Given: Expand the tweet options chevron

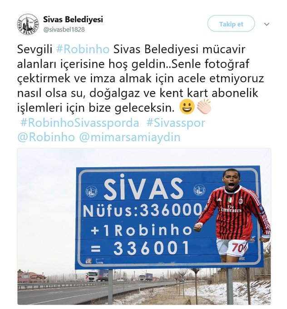Looking at the screenshot, I should coord(267,24).
